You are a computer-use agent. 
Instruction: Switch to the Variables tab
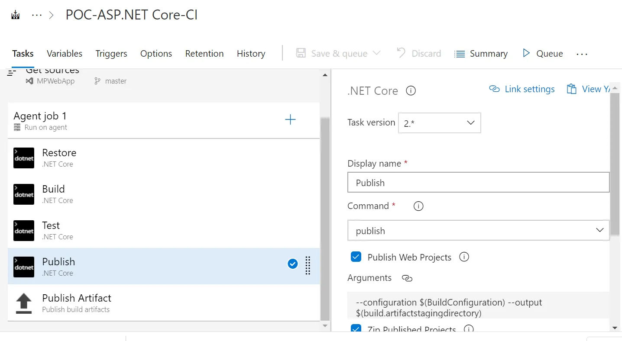65,54
